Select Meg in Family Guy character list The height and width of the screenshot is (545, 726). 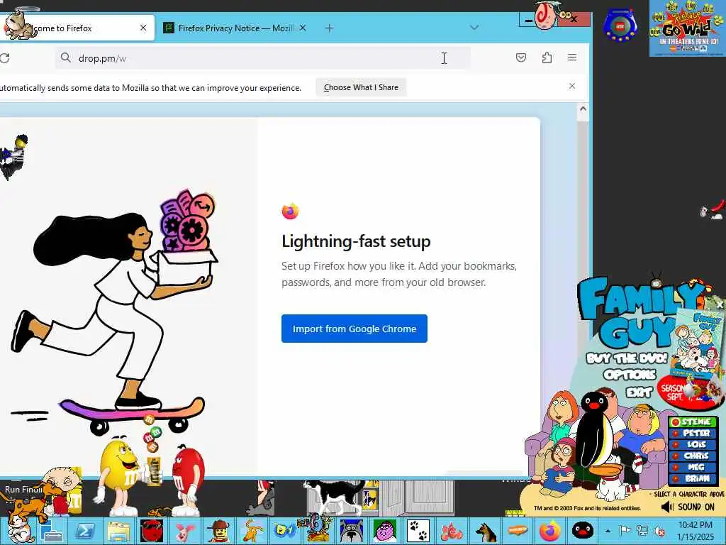(x=693, y=467)
